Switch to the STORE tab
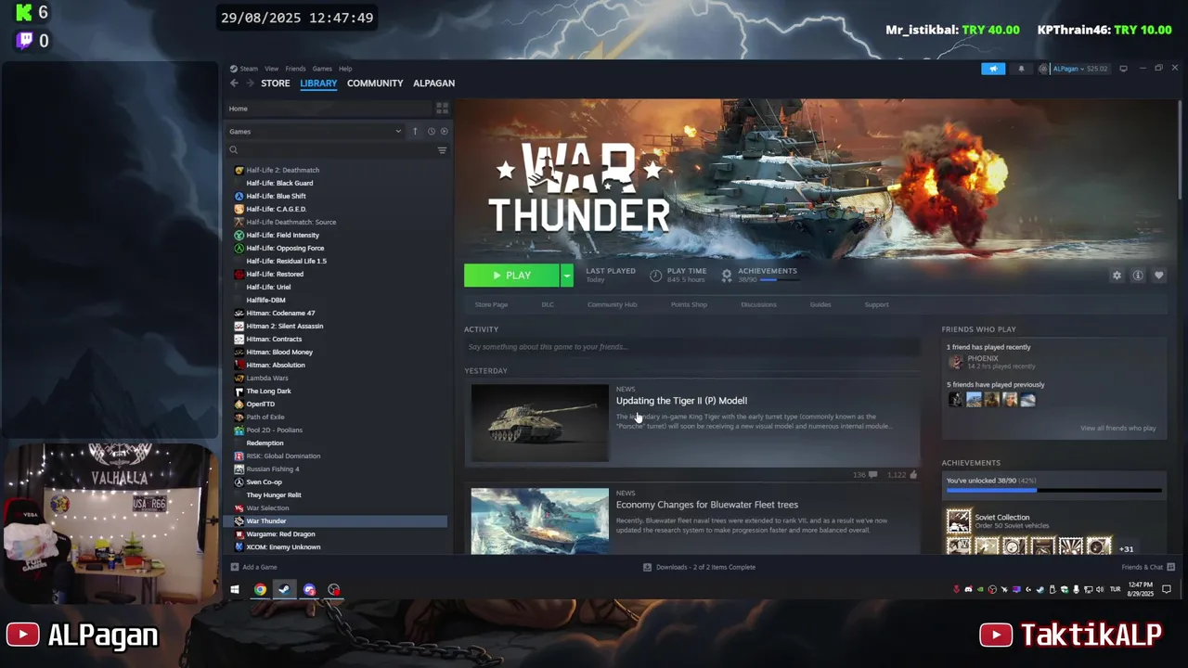This screenshot has height=668, width=1188. (x=275, y=83)
